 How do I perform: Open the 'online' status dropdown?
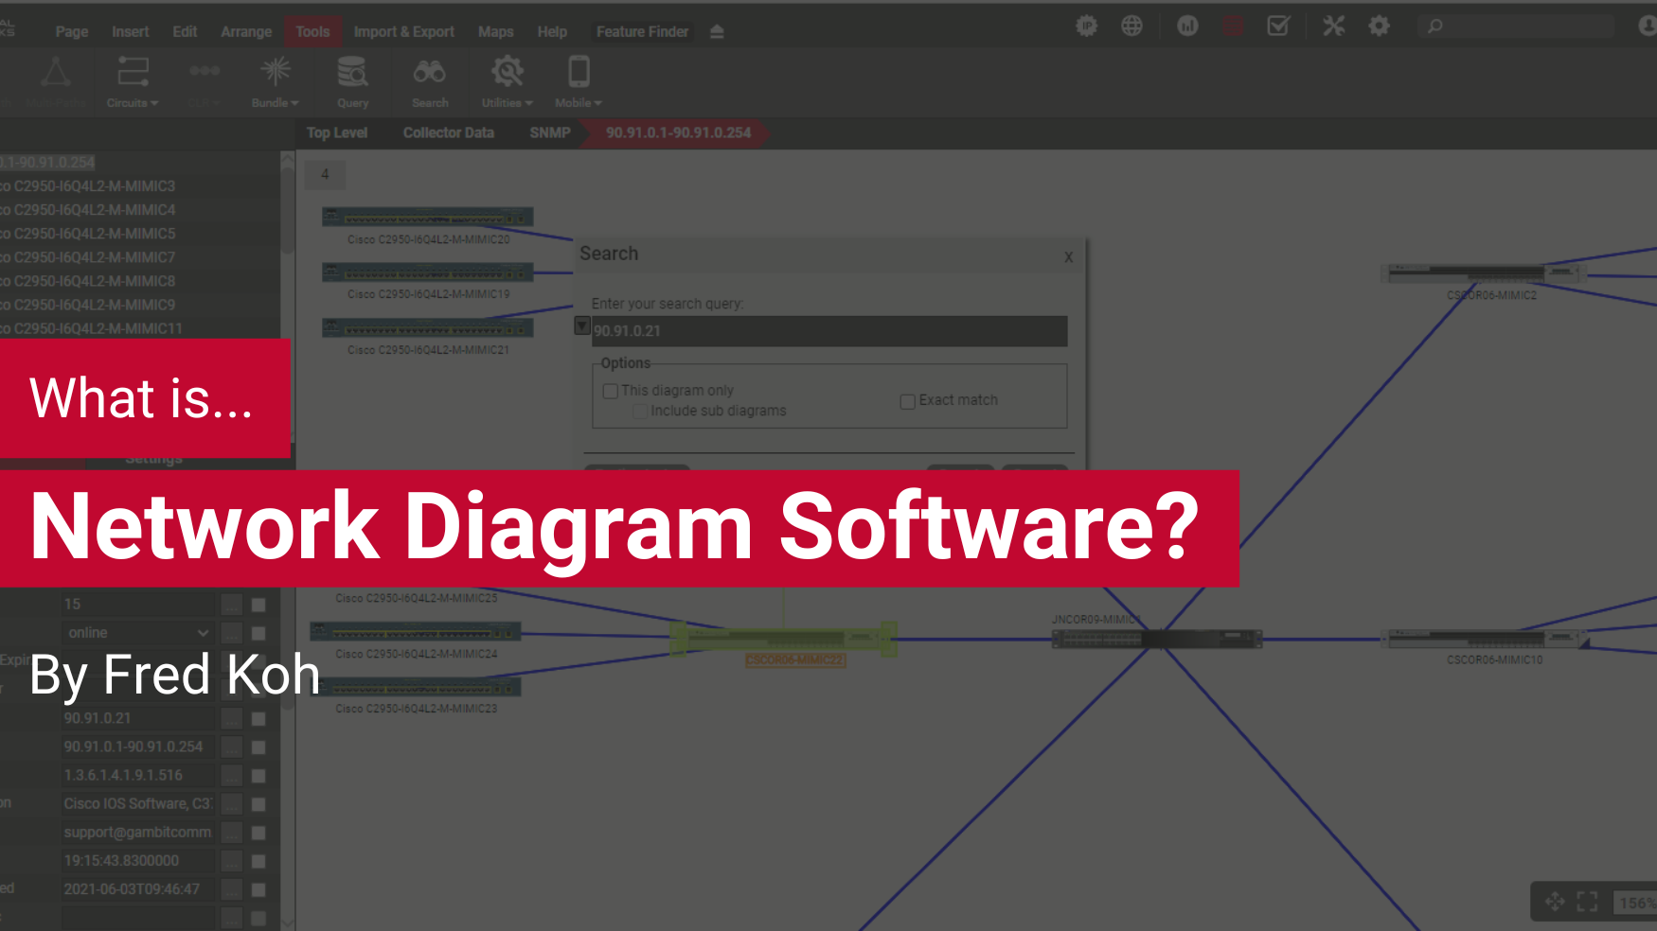[x=137, y=632]
